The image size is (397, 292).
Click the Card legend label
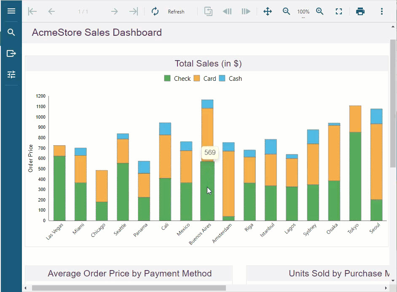coord(209,79)
